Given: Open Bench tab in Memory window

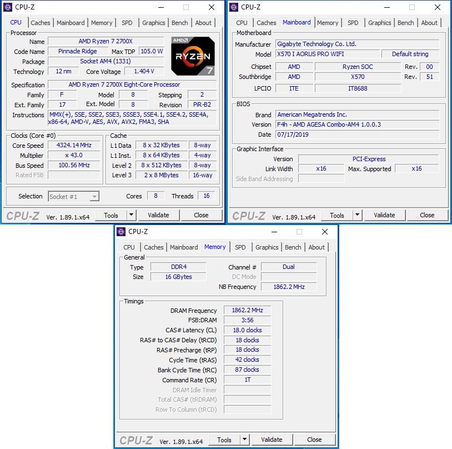Looking at the screenshot, I should coord(293,247).
